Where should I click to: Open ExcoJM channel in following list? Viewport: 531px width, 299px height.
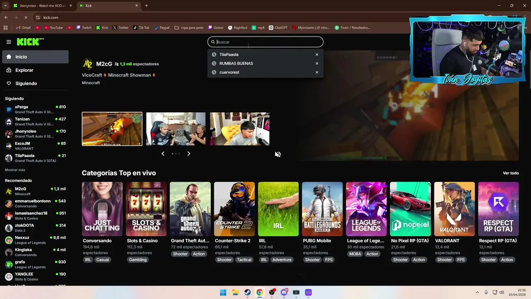click(35, 146)
